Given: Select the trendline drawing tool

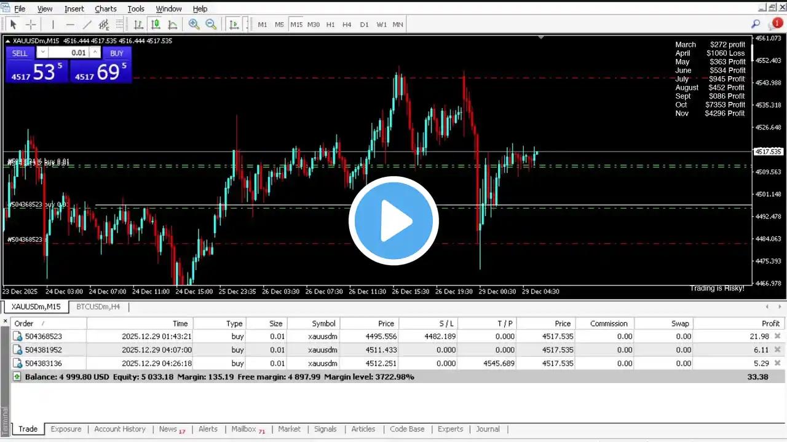Looking at the screenshot, I should (x=87, y=25).
